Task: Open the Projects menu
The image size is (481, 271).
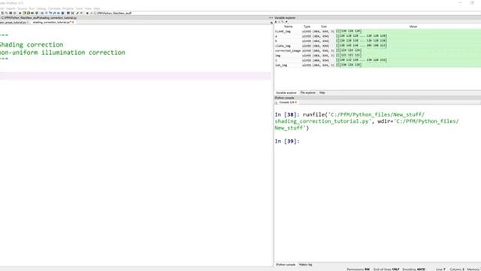Action: (x=68, y=8)
